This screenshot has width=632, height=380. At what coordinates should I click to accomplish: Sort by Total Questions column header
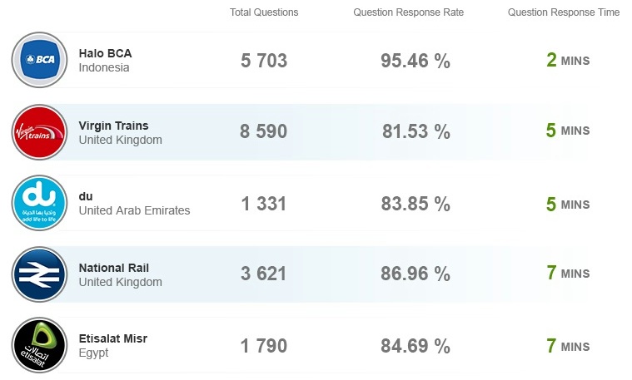pyautogui.click(x=264, y=12)
